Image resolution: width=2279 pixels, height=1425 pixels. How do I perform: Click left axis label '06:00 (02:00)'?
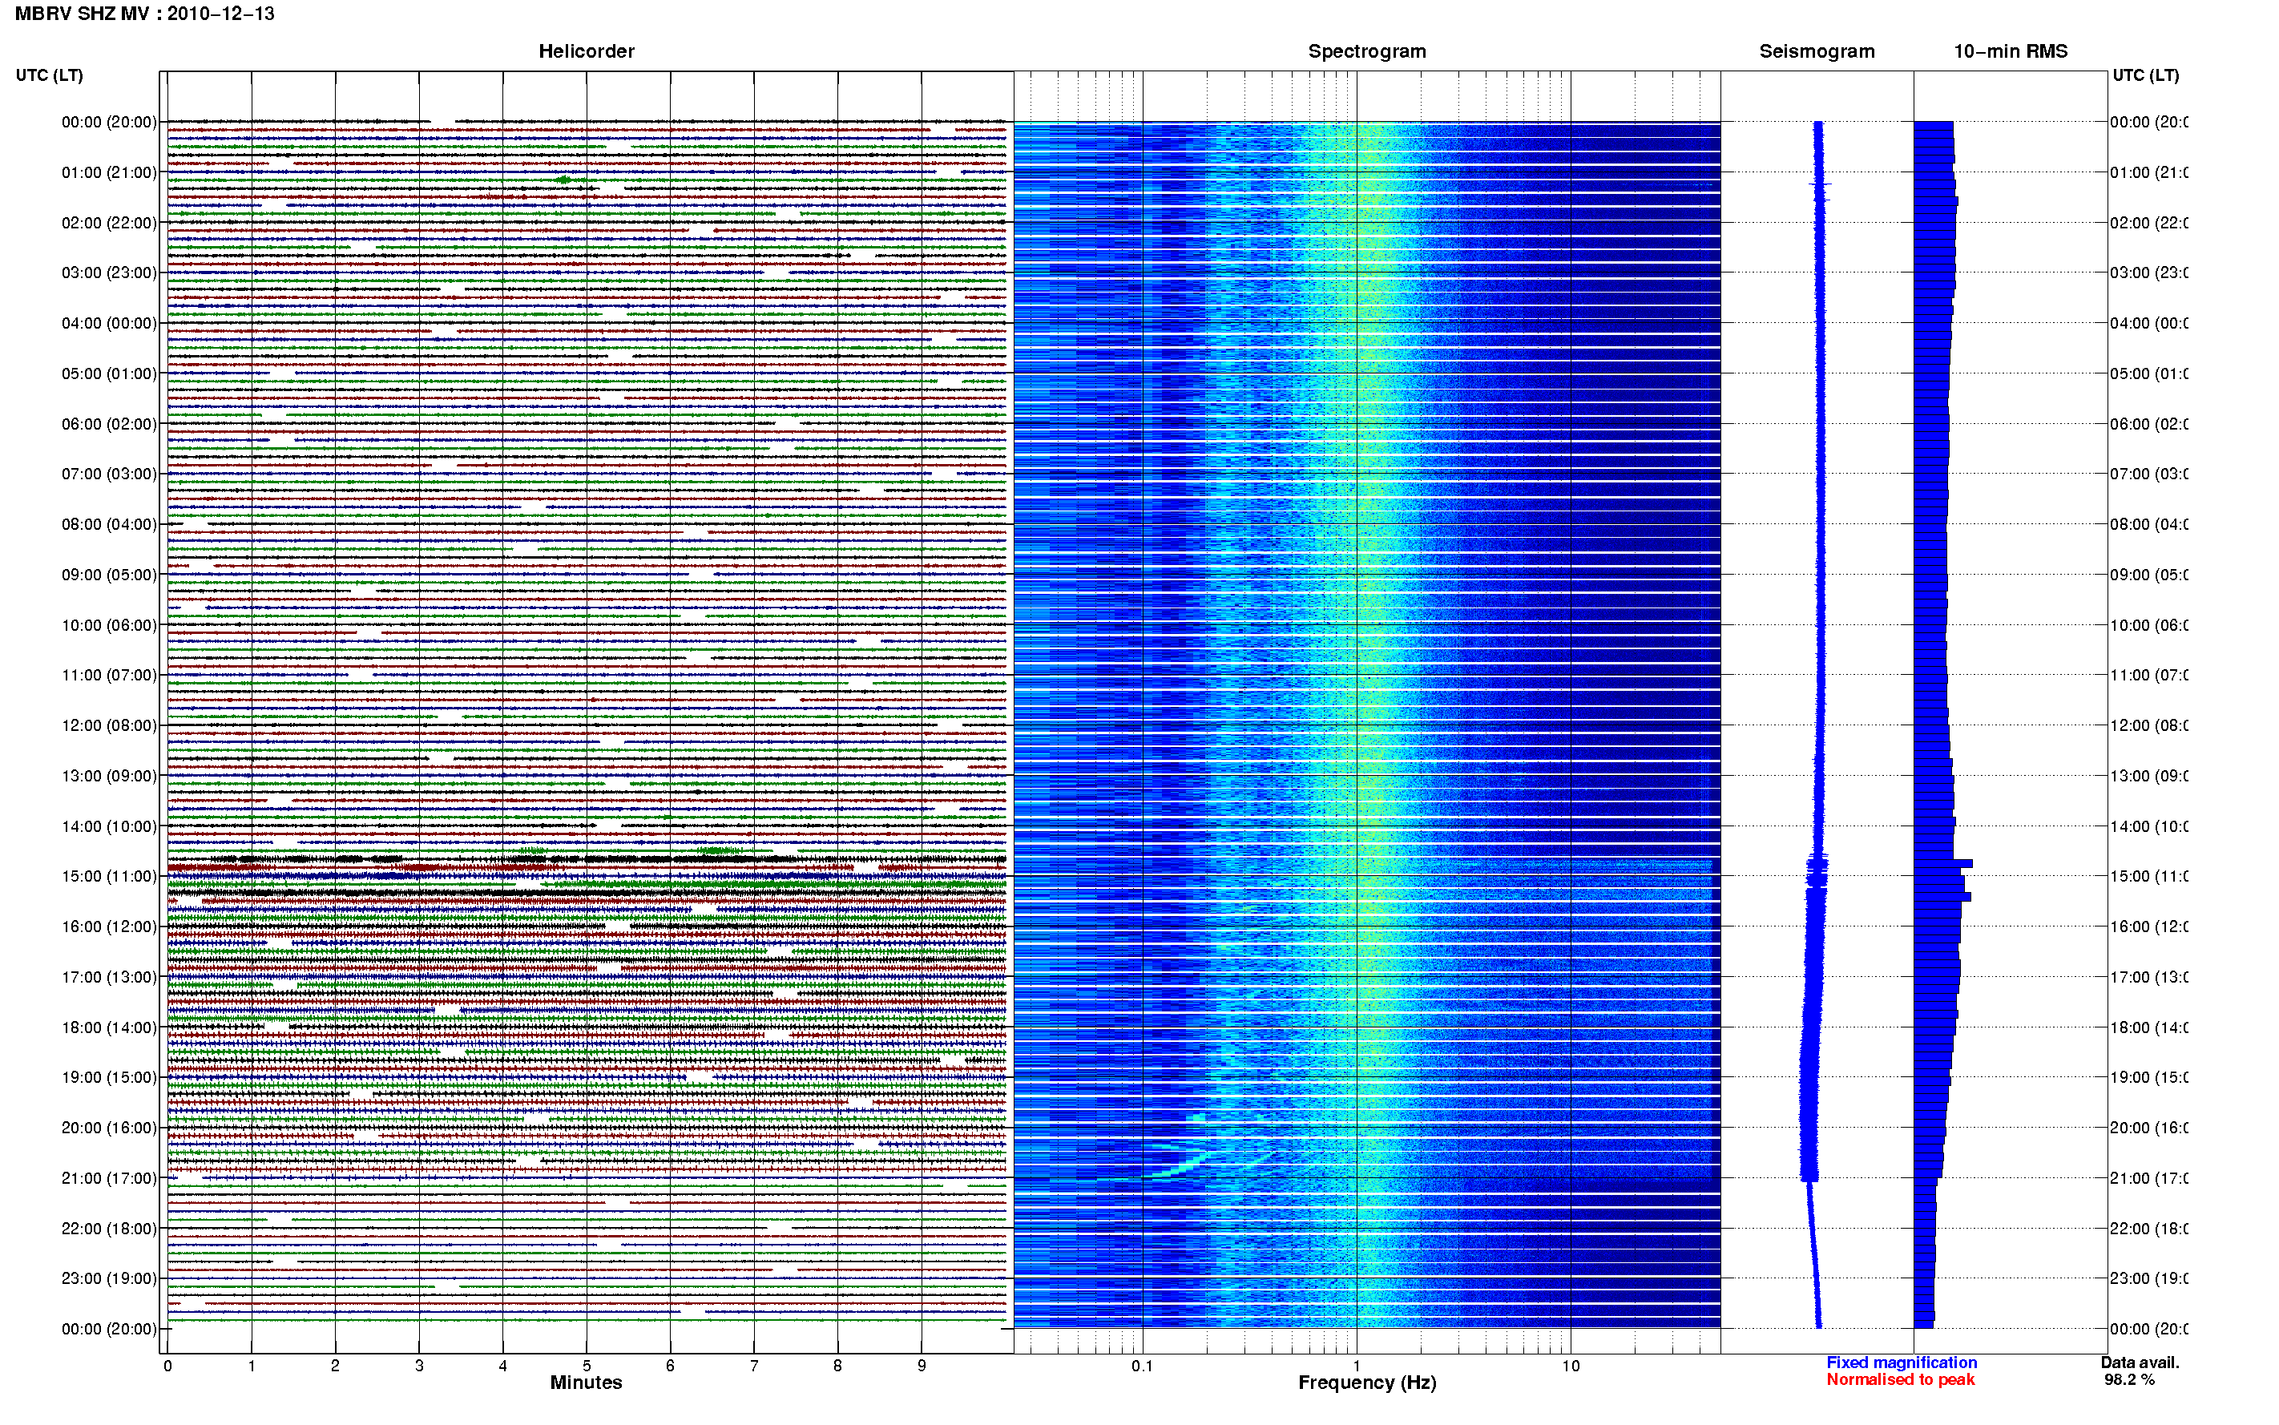(x=109, y=424)
